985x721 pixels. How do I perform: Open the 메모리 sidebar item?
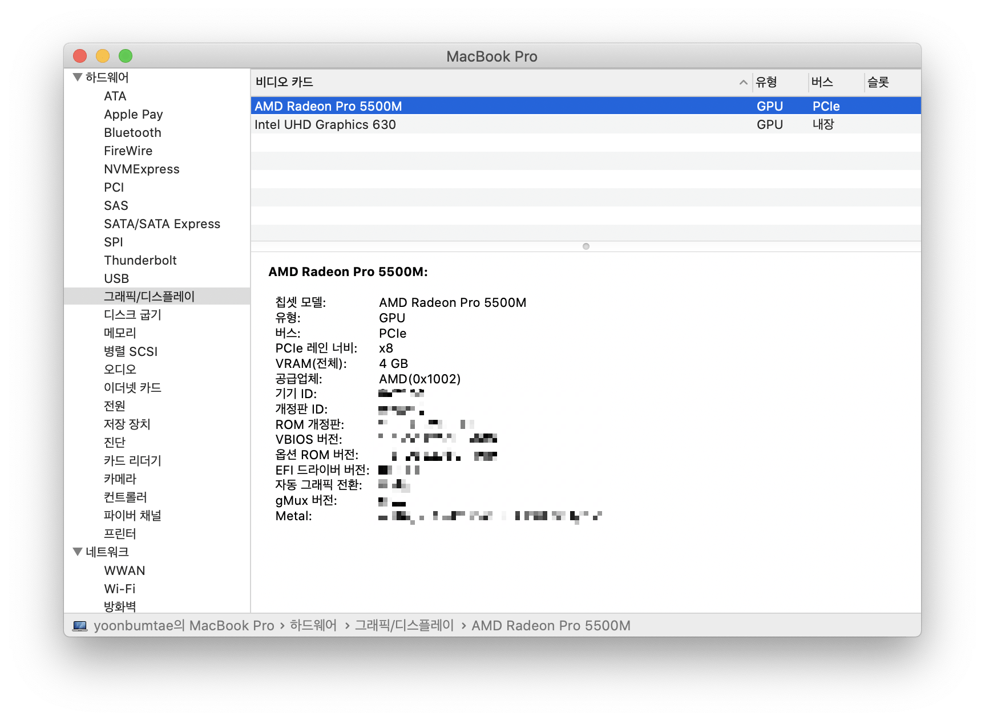click(120, 333)
